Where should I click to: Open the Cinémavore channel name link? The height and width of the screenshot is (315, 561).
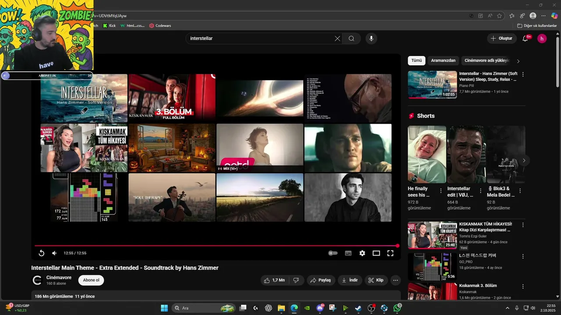point(59,277)
